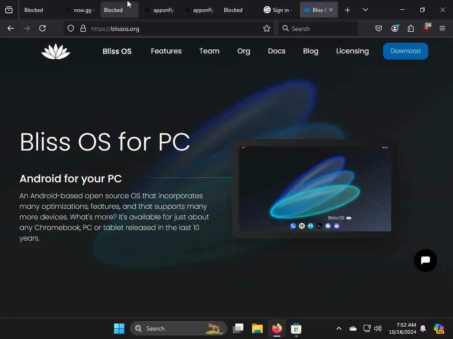Click the "Bliss OS for PC" heading
Screen dimensions: 453x339
coord(105,142)
